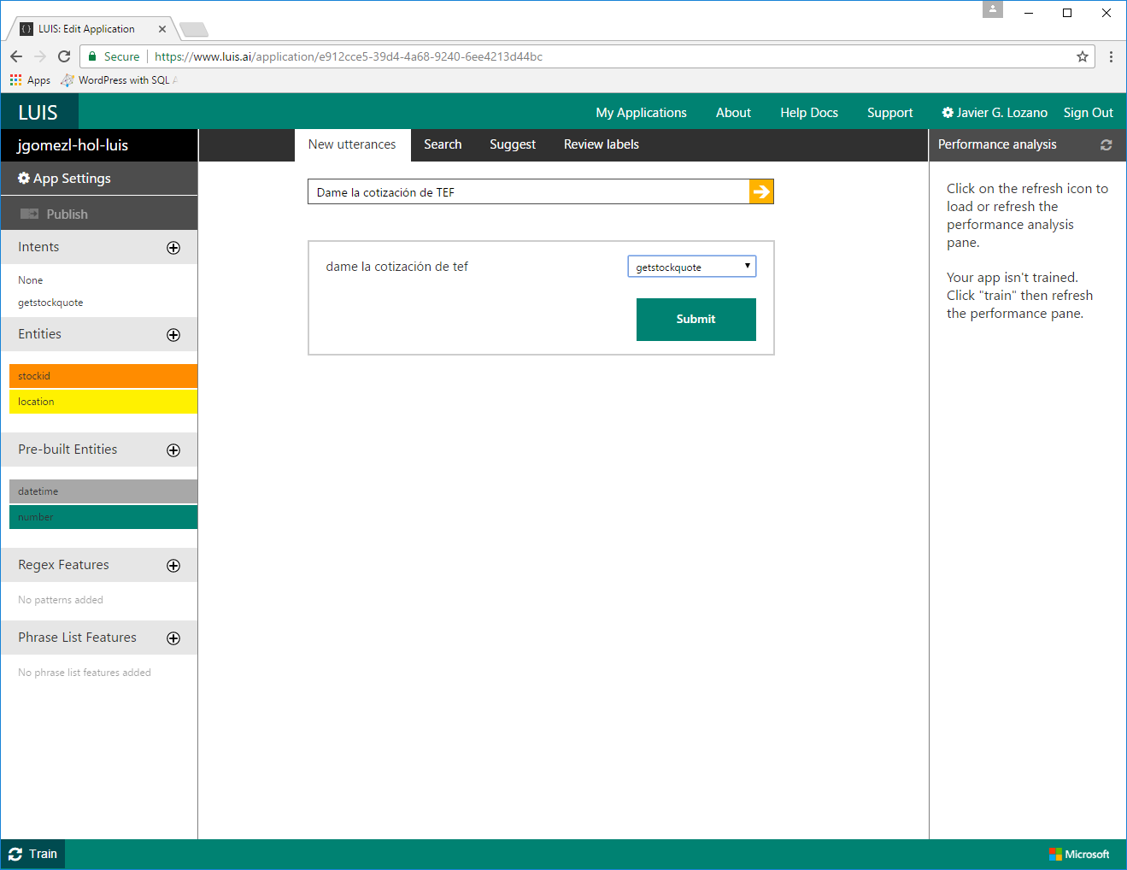Bookmark this page with star icon
This screenshot has height=870, width=1127.
pyautogui.click(x=1083, y=56)
